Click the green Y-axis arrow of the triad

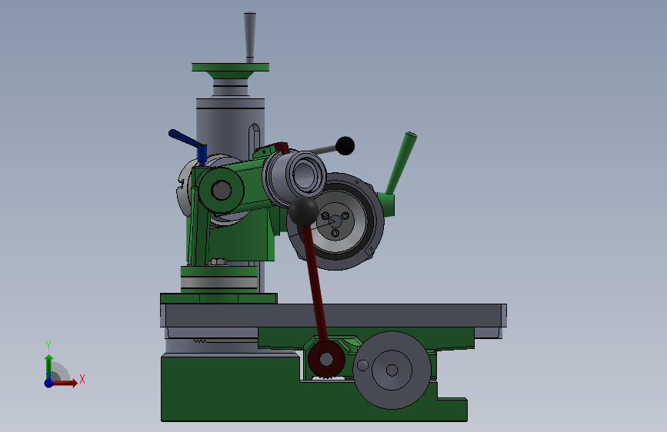pyautogui.click(x=49, y=366)
